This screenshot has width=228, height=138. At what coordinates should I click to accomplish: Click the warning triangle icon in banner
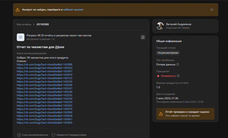click(x=18, y=10)
